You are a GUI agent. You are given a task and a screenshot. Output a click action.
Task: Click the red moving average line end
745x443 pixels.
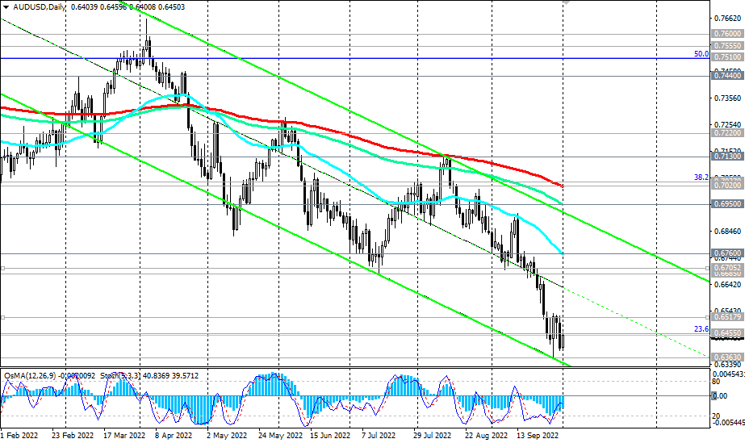563,186
